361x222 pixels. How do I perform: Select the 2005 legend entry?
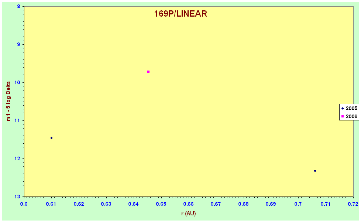click(x=349, y=108)
